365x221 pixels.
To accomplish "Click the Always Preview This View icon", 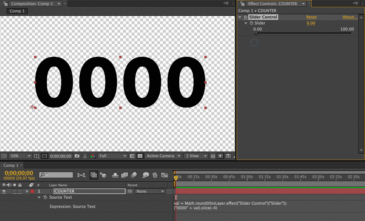I will click(4, 156).
